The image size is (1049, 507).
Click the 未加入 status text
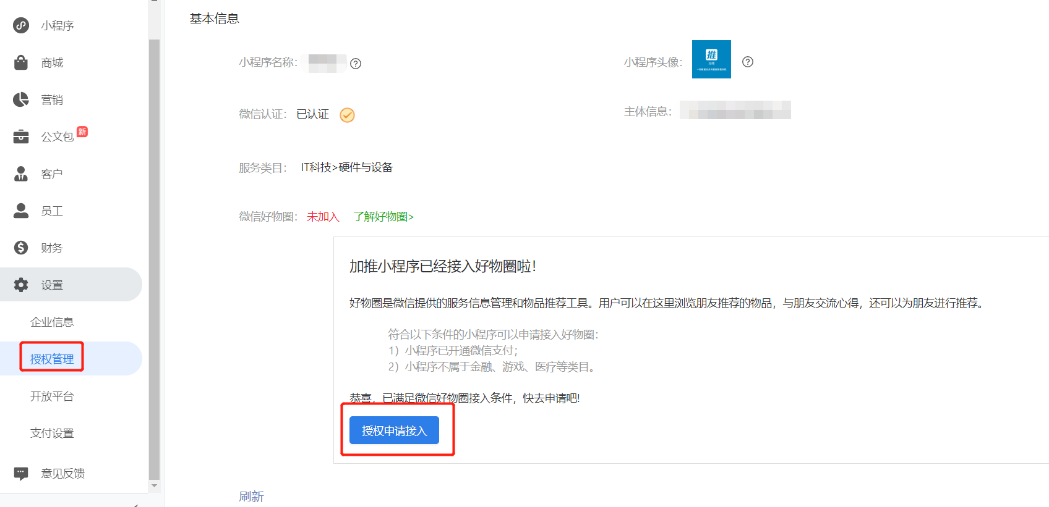(x=323, y=217)
